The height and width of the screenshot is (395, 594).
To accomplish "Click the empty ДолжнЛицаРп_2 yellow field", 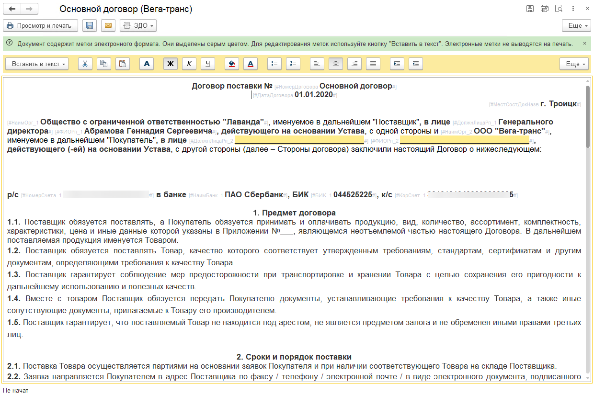I will pos(299,140).
